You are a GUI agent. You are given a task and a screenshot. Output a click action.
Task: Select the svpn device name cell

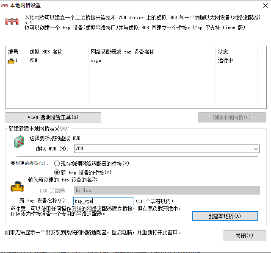(x=96, y=61)
